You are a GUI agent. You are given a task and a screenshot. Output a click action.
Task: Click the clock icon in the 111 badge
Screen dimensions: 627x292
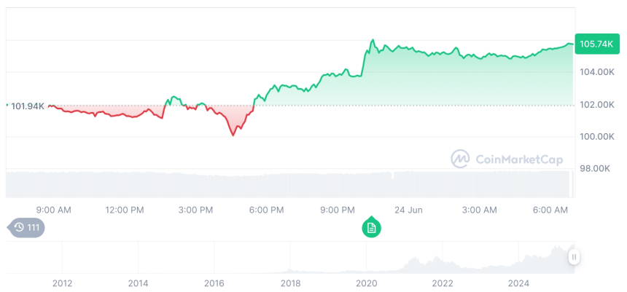tap(19, 228)
